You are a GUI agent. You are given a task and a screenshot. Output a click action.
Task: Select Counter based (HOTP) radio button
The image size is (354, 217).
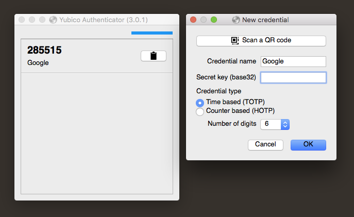click(200, 111)
